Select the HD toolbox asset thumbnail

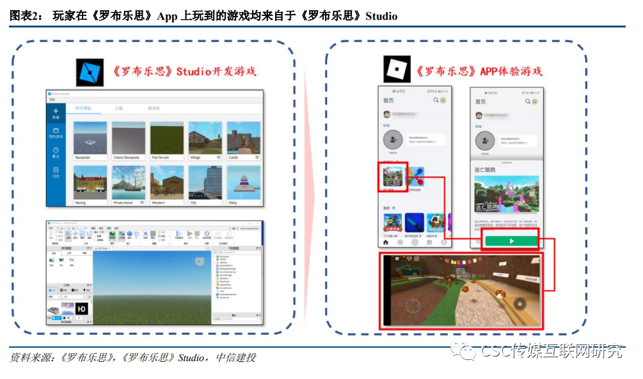click(82, 309)
